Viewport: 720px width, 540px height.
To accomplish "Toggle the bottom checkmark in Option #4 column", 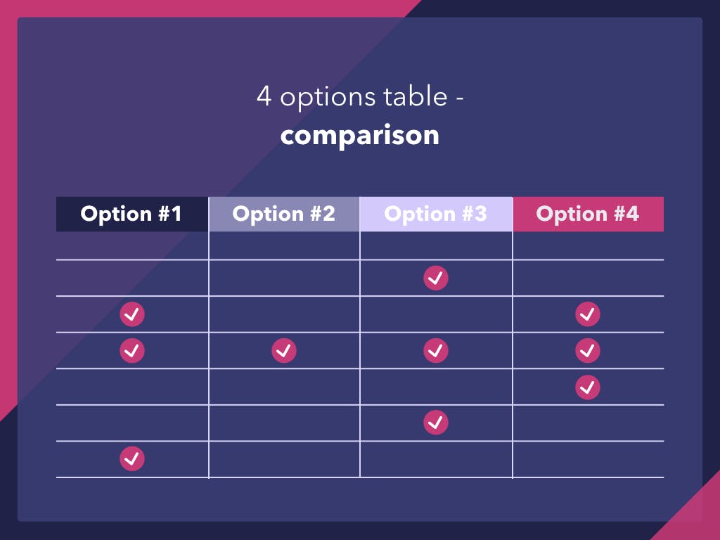I will tap(588, 387).
